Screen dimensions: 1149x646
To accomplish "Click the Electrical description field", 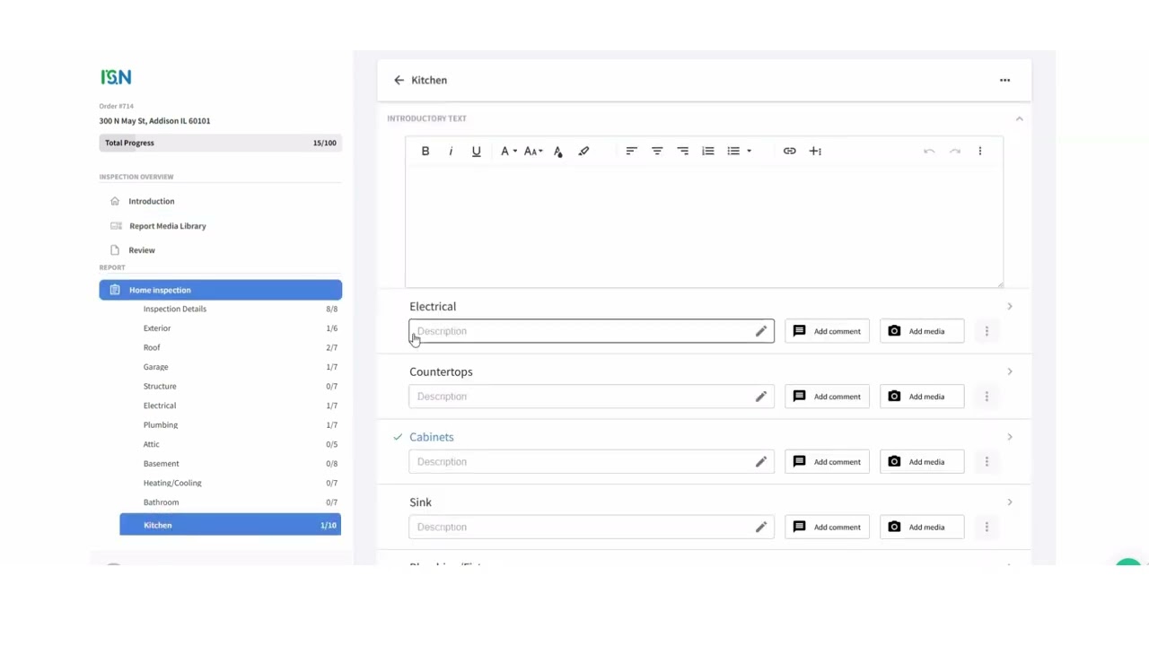I will [592, 331].
